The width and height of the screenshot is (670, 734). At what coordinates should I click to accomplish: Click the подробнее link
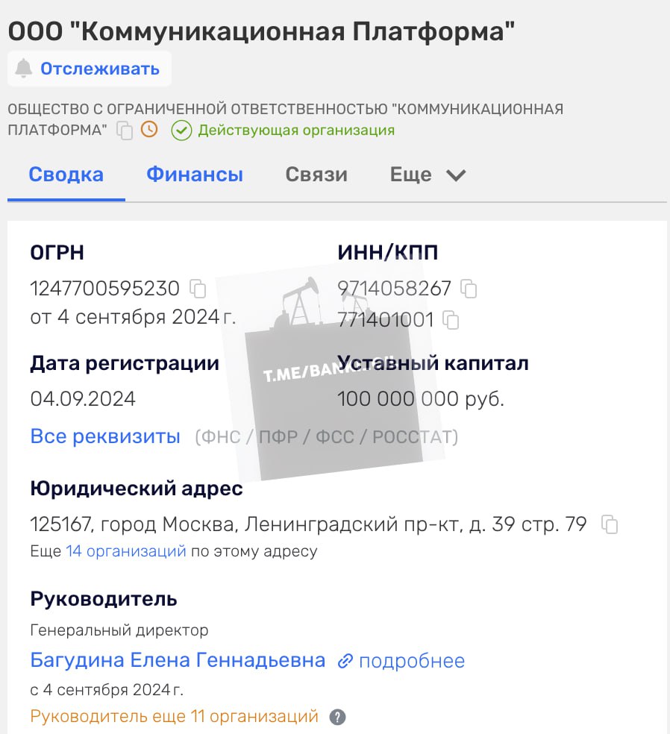click(x=412, y=661)
